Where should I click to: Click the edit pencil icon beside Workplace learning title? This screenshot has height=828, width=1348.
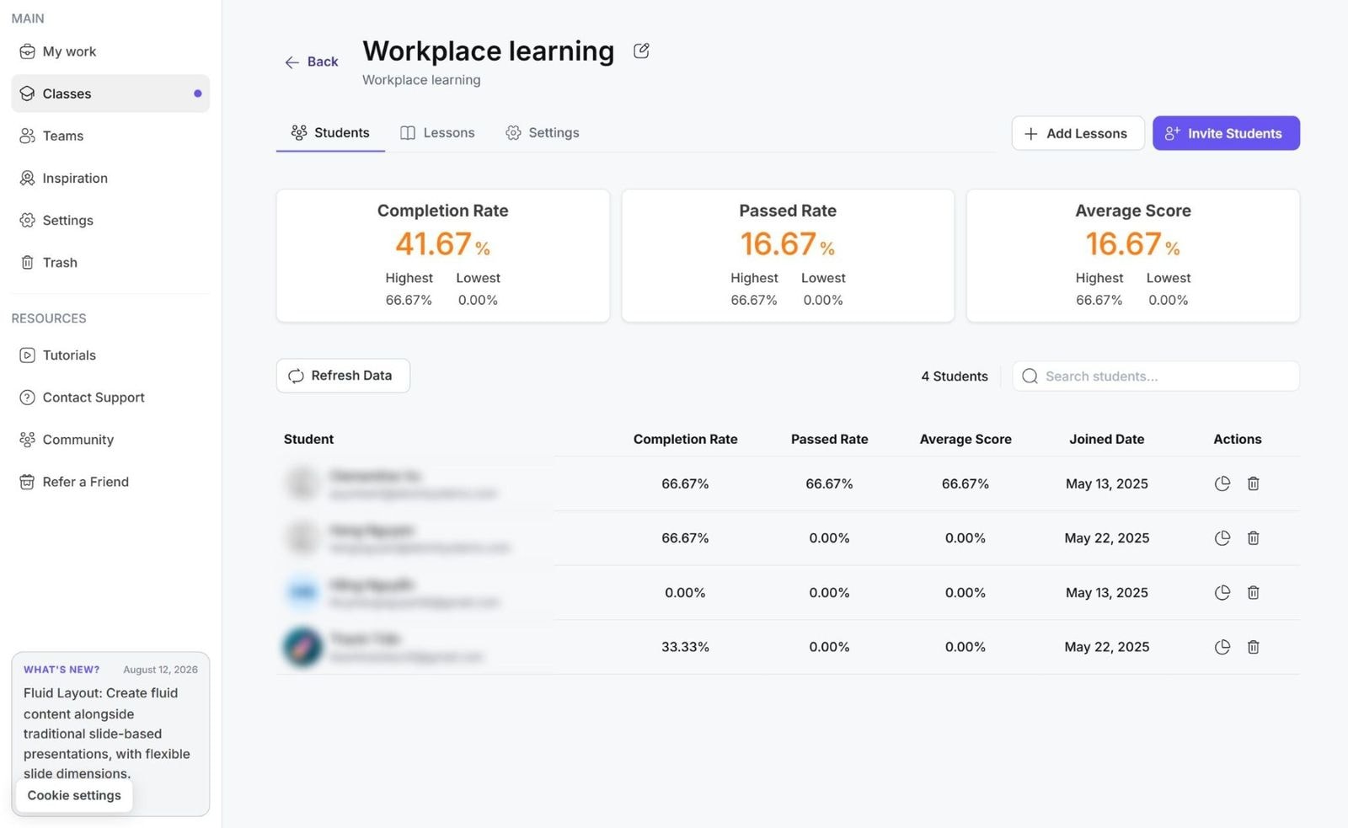(x=641, y=51)
